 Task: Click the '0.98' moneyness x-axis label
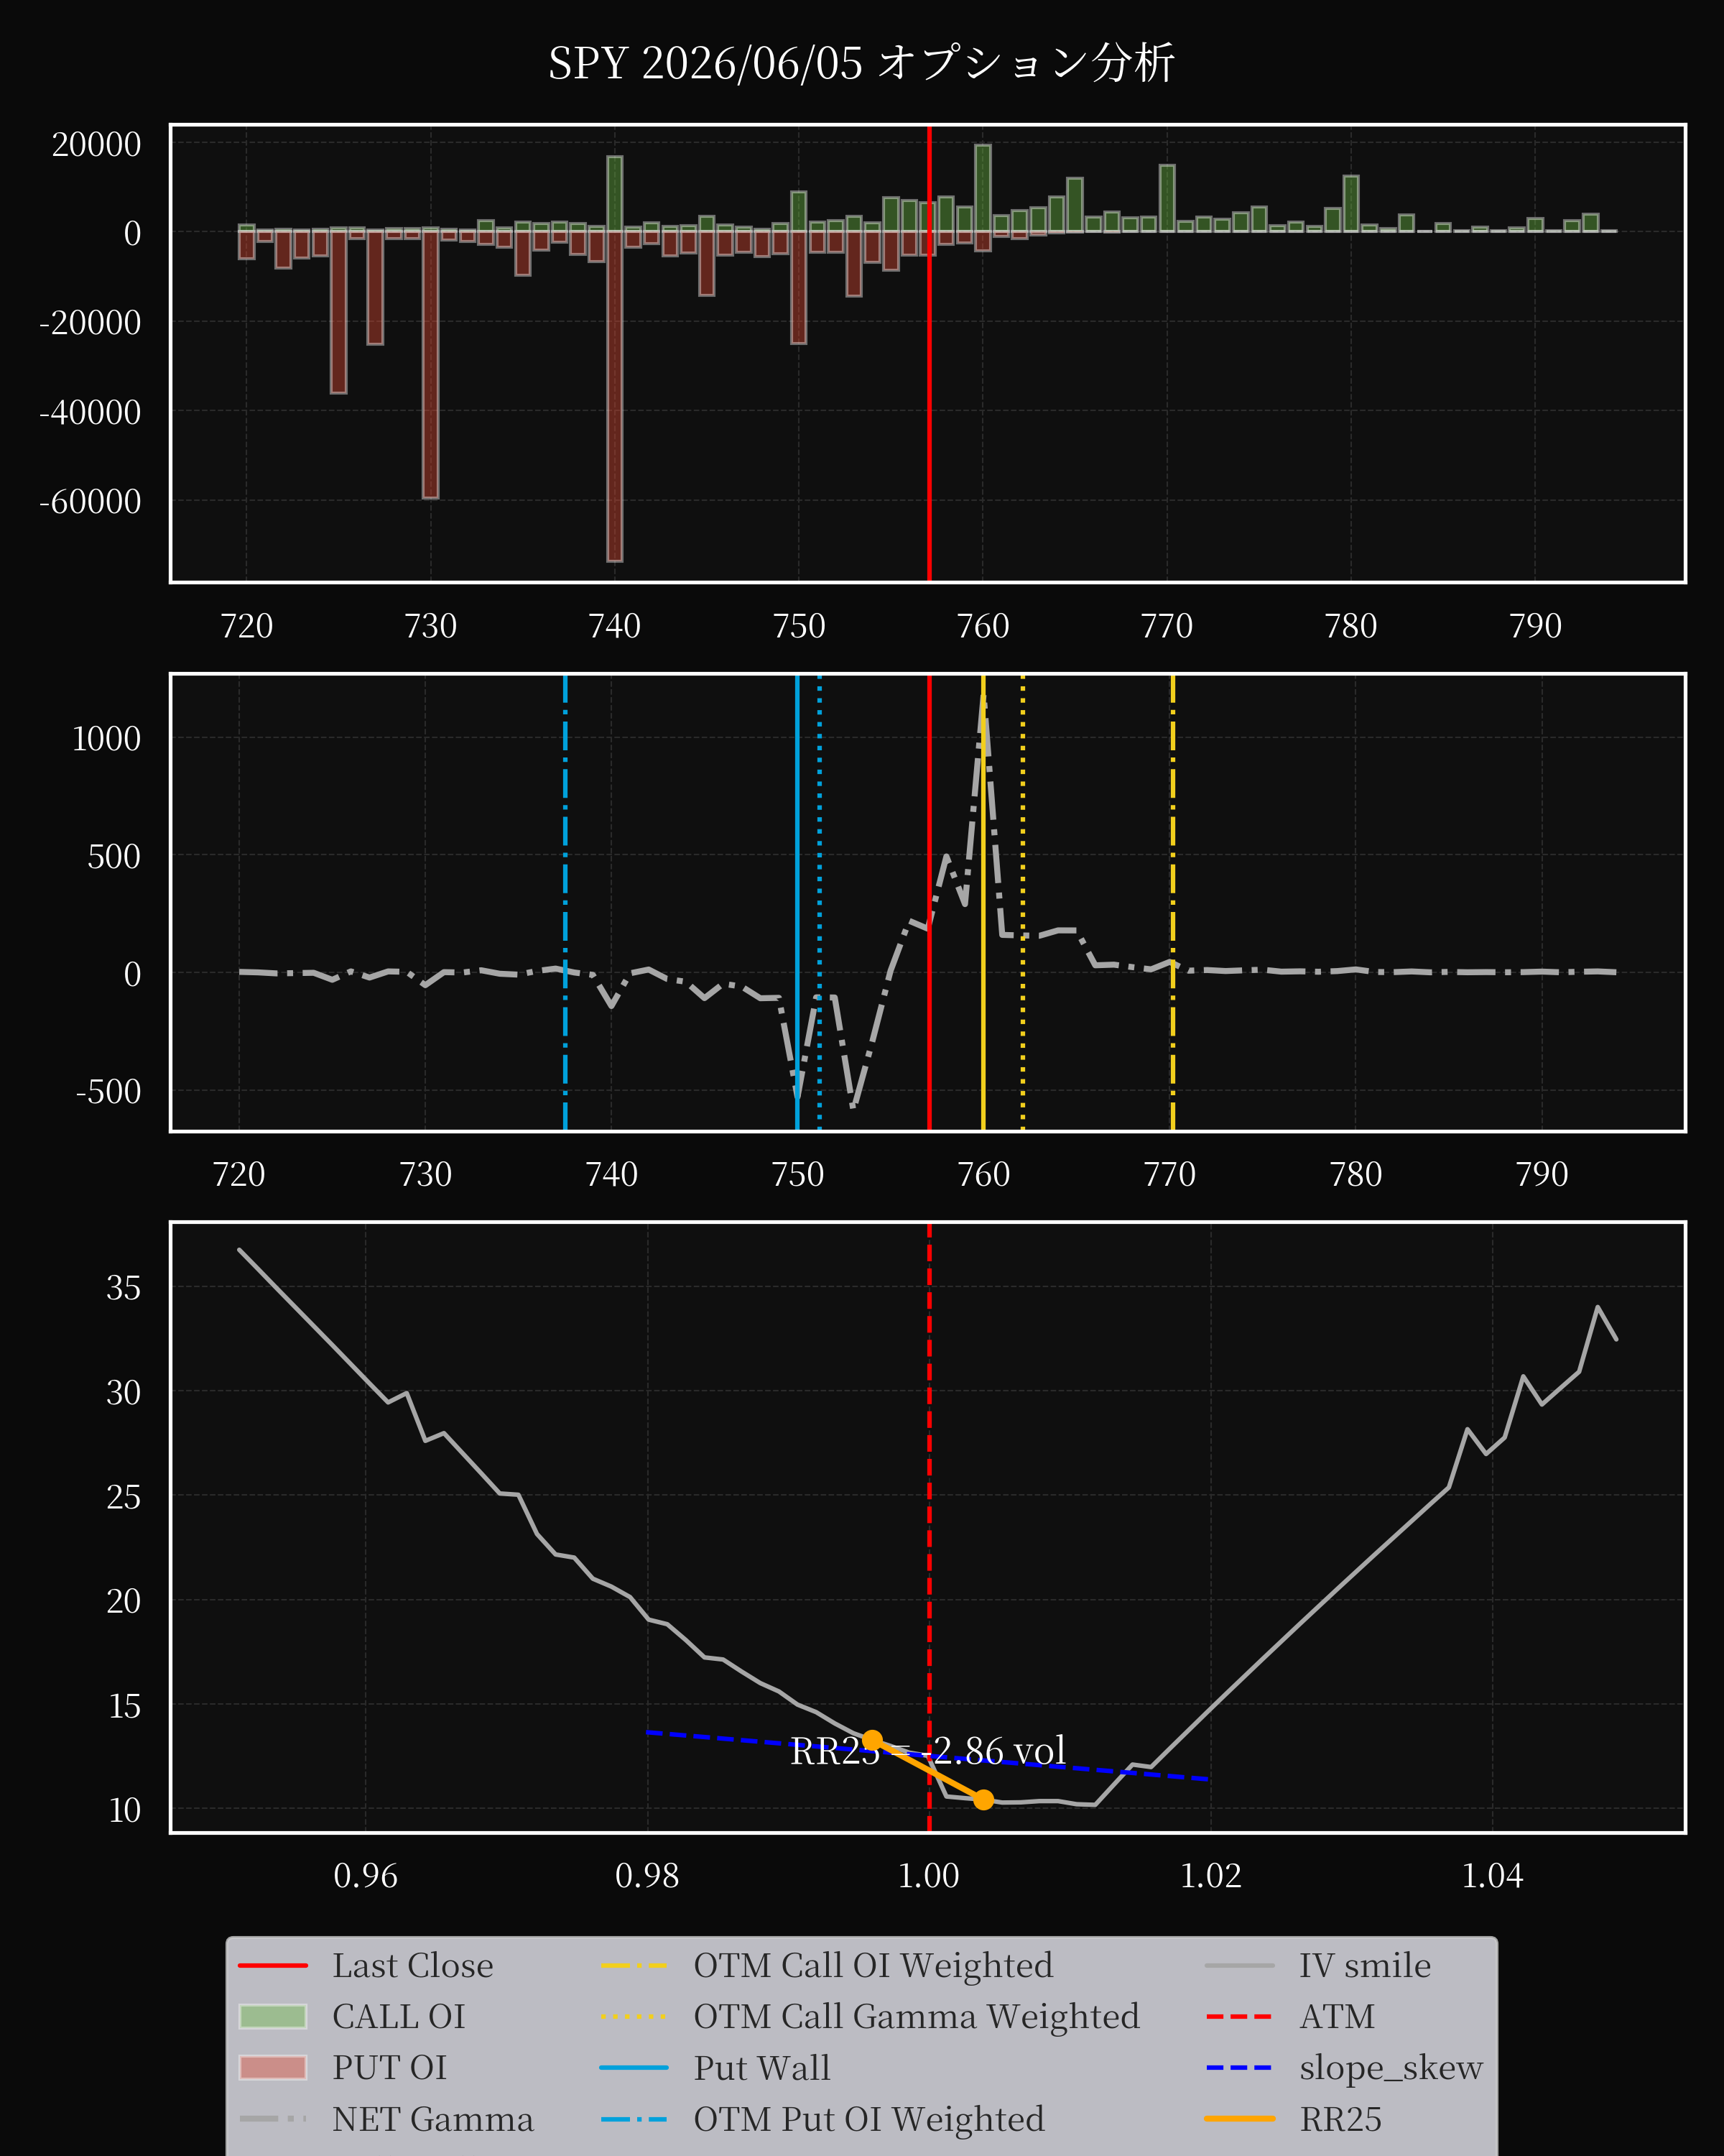coord(646,1875)
